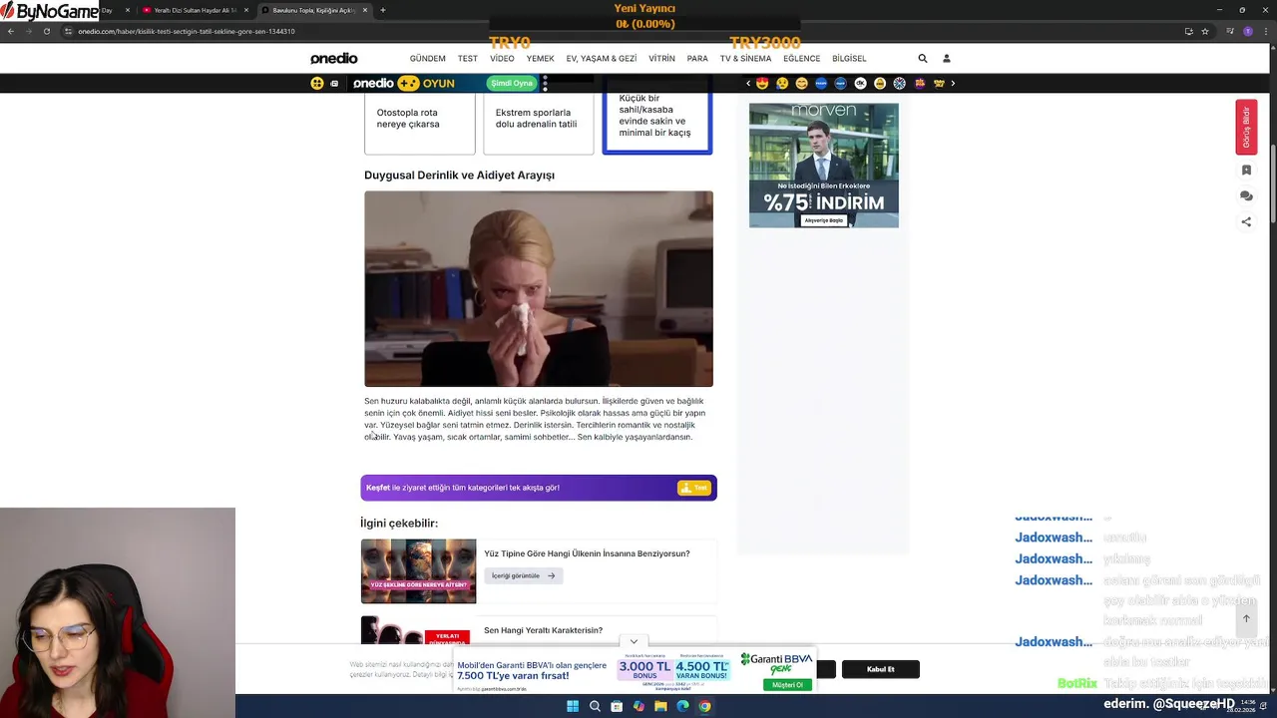Close the Bavulunu Topla browser tab
The width and height of the screenshot is (1277, 718).
click(x=365, y=10)
